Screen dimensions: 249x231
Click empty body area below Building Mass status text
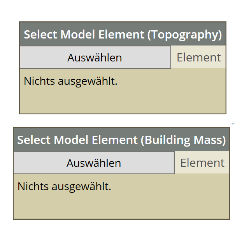click(x=121, y=206)
